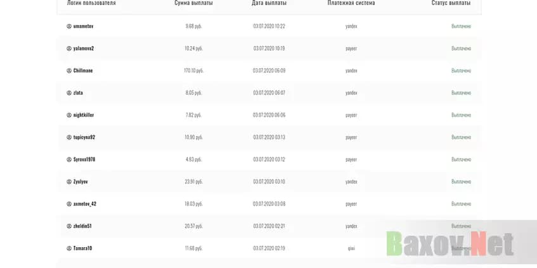This screenshot has height=268, width=537.
Task: Click the profile icon next to yalamova2
Action: (69, 49)
